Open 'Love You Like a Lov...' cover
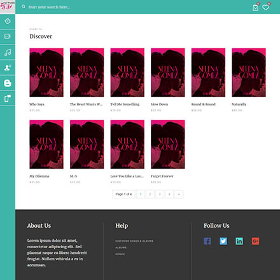Screen dimensions: 280x280 click(x=127, y=144)
